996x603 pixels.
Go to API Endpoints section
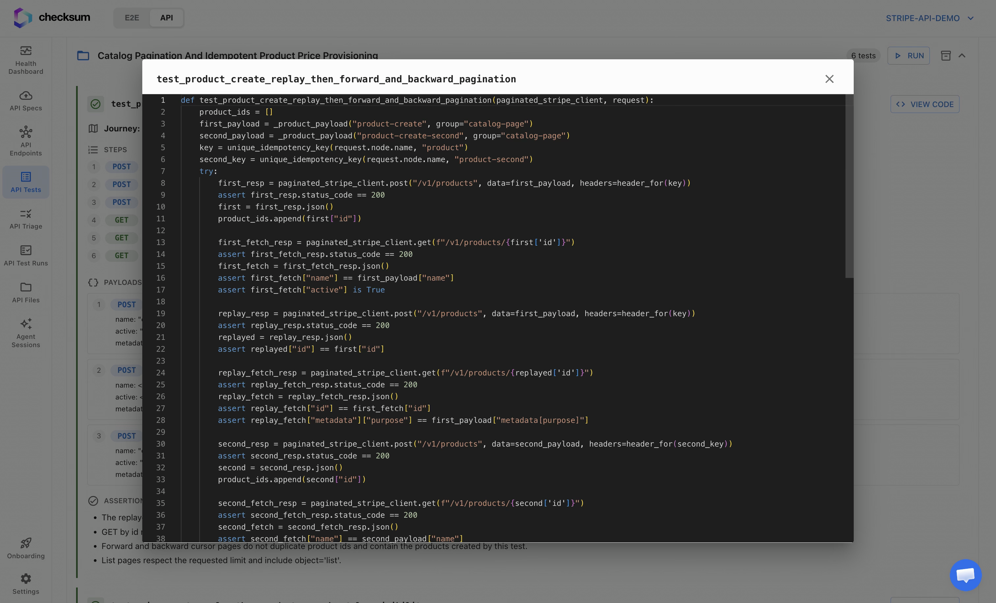[26, 141]
